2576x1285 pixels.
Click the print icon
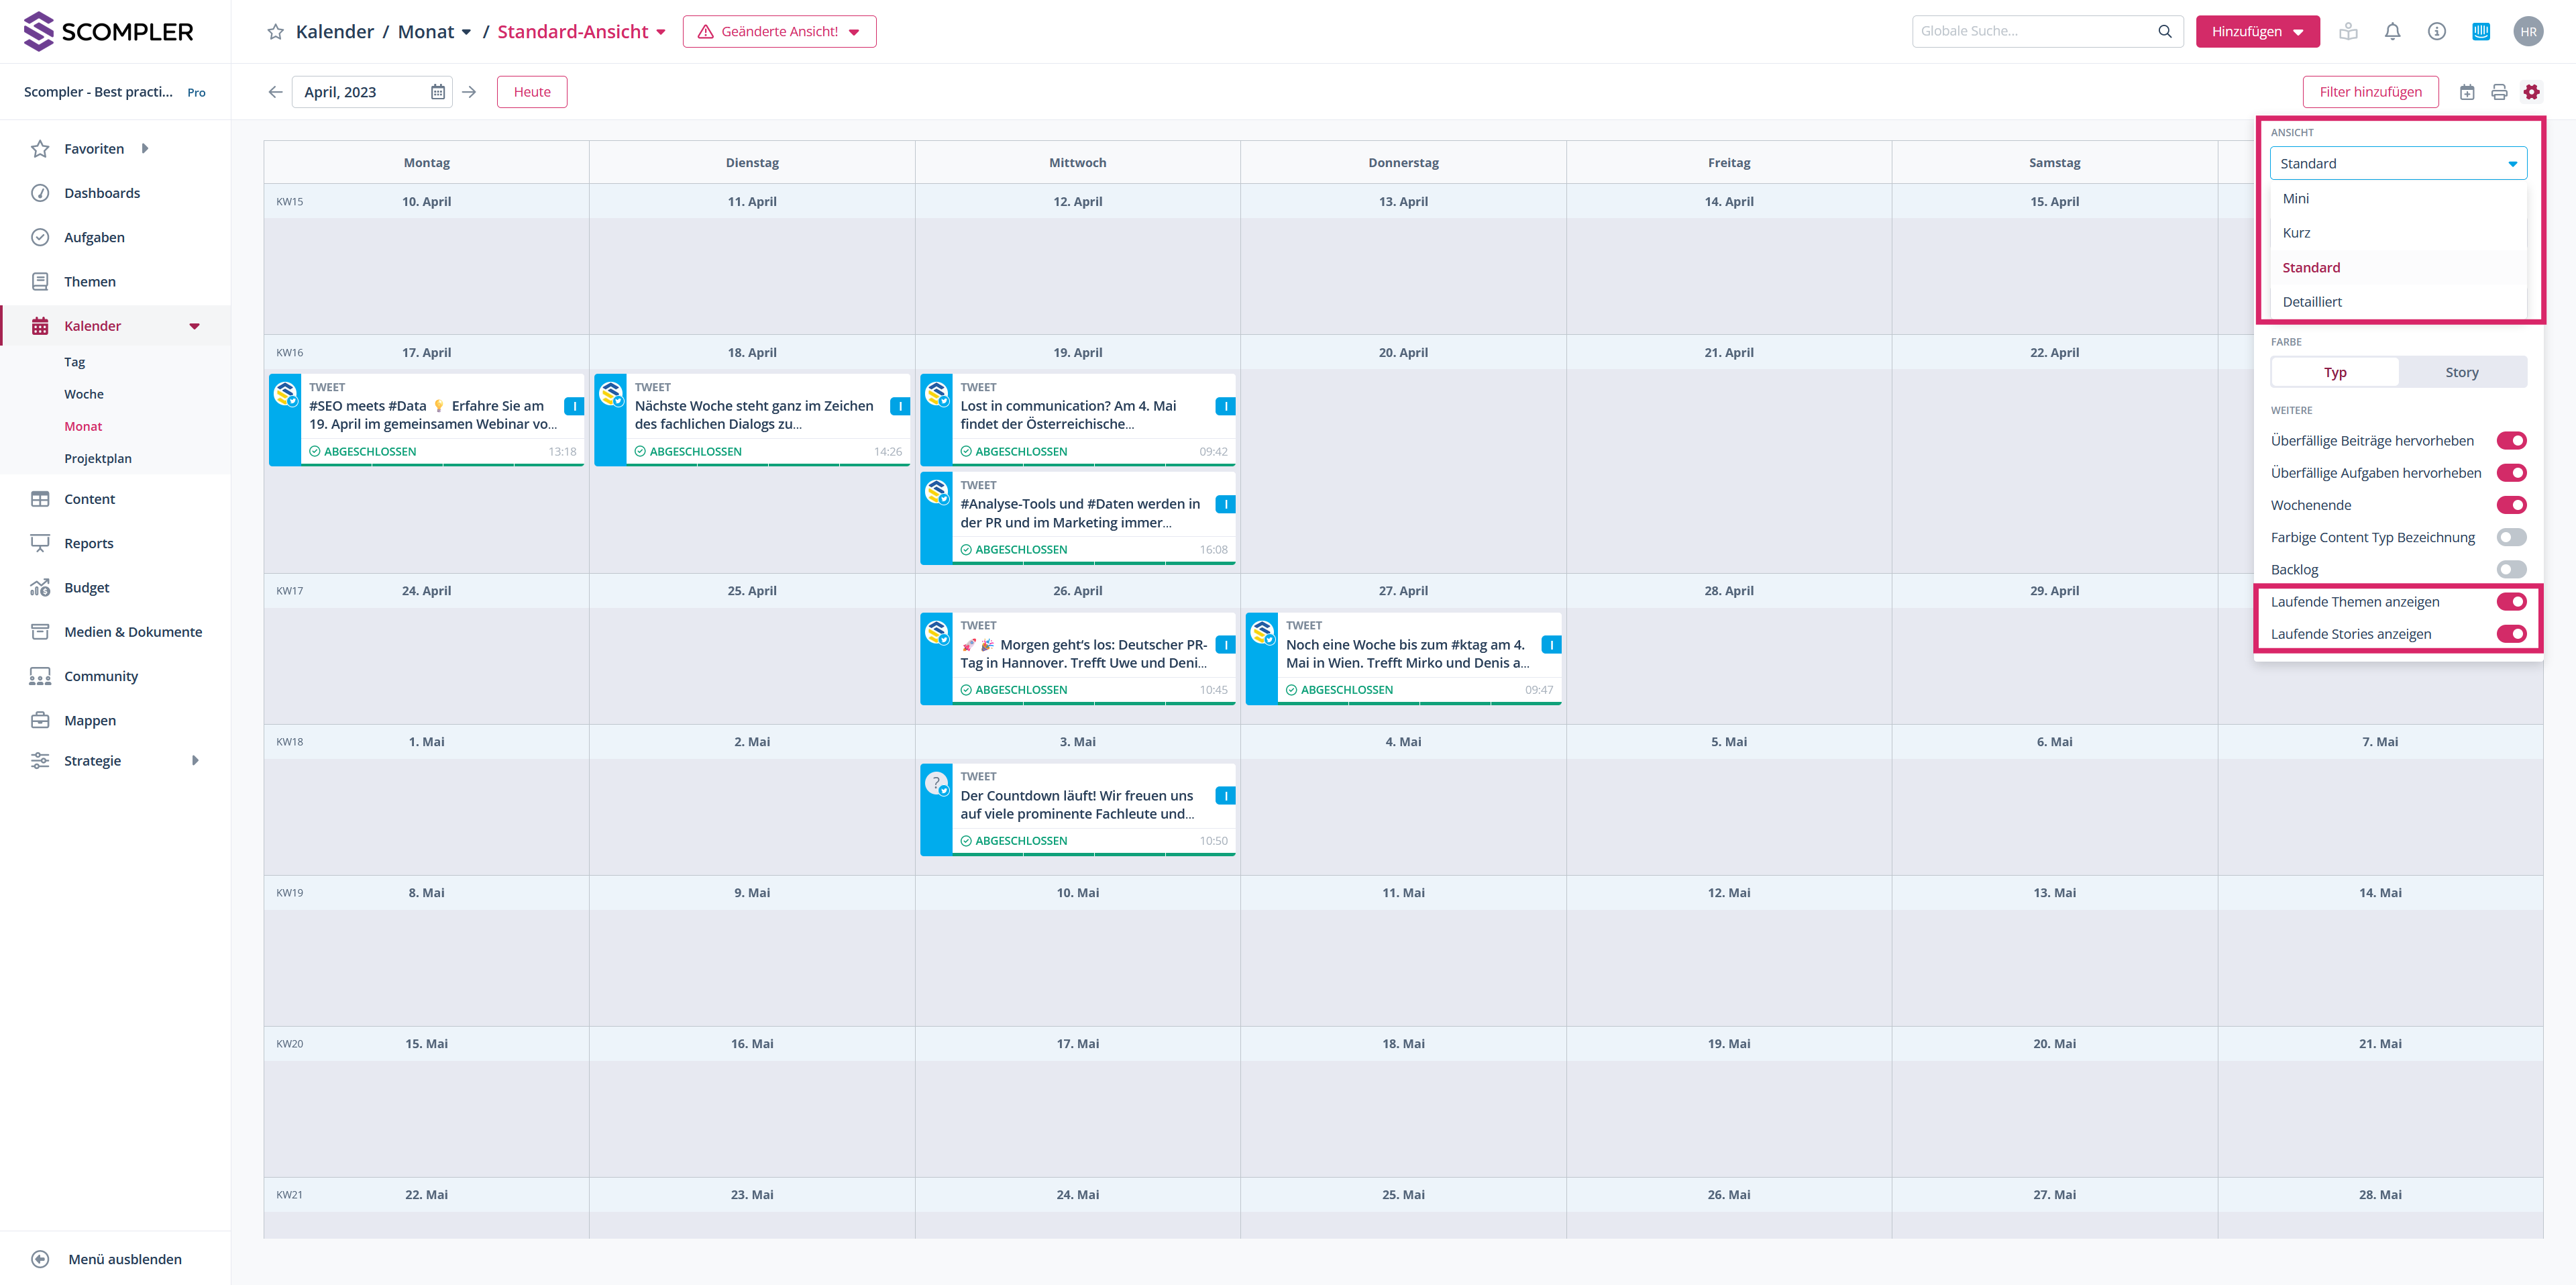2499,92
